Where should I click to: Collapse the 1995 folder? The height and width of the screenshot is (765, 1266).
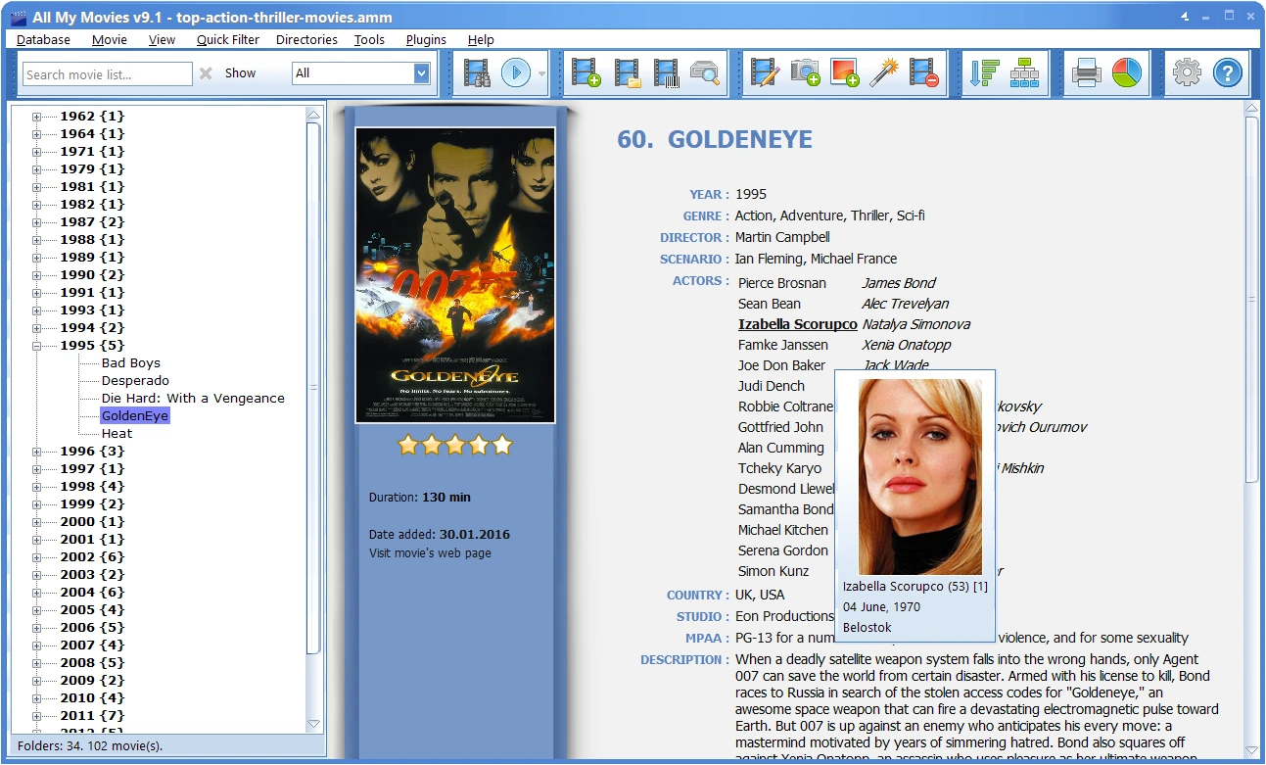click(36, 346)
